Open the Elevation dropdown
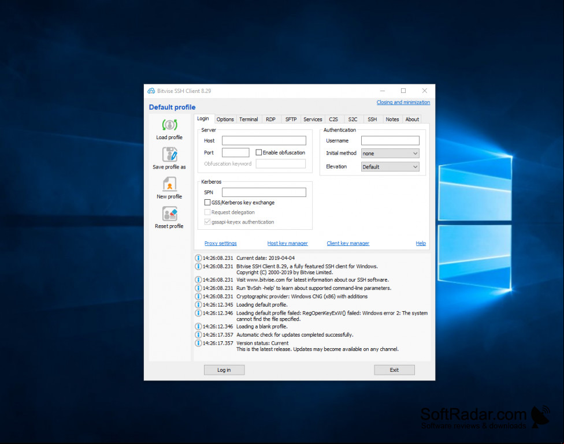 [390, 167]
